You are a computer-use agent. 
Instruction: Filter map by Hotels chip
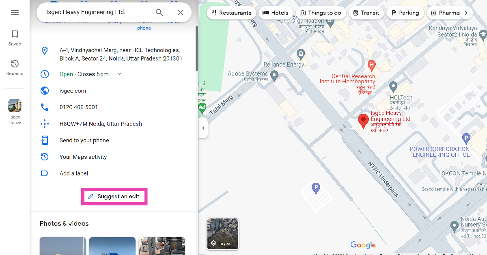pos(276,13)
